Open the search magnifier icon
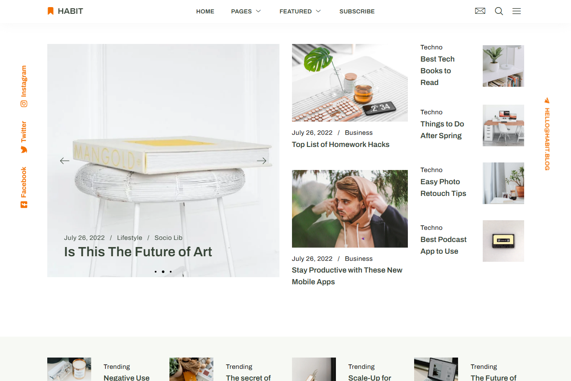This screenshot has width=571, height=381. click(499, 11)
